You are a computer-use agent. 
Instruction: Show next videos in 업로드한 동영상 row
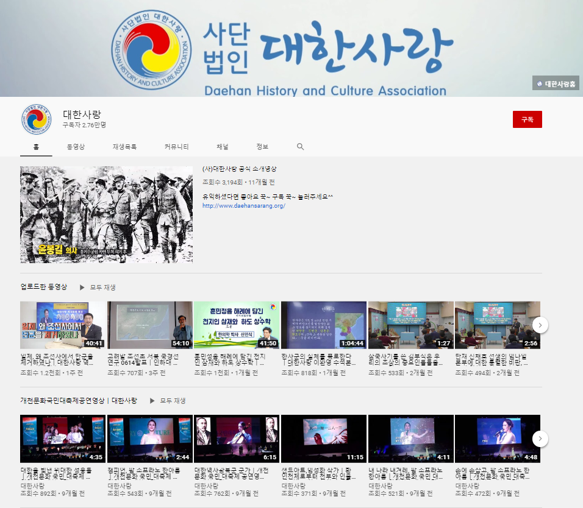tap(540, 325)
